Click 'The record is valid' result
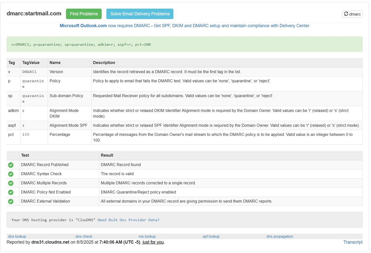Image resolution: width=371 pixels, height=253 pixels. click(x=117, y=174)
